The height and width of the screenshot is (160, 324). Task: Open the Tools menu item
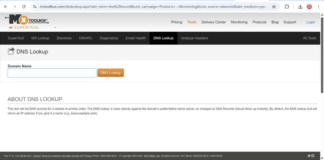(192, 22)
